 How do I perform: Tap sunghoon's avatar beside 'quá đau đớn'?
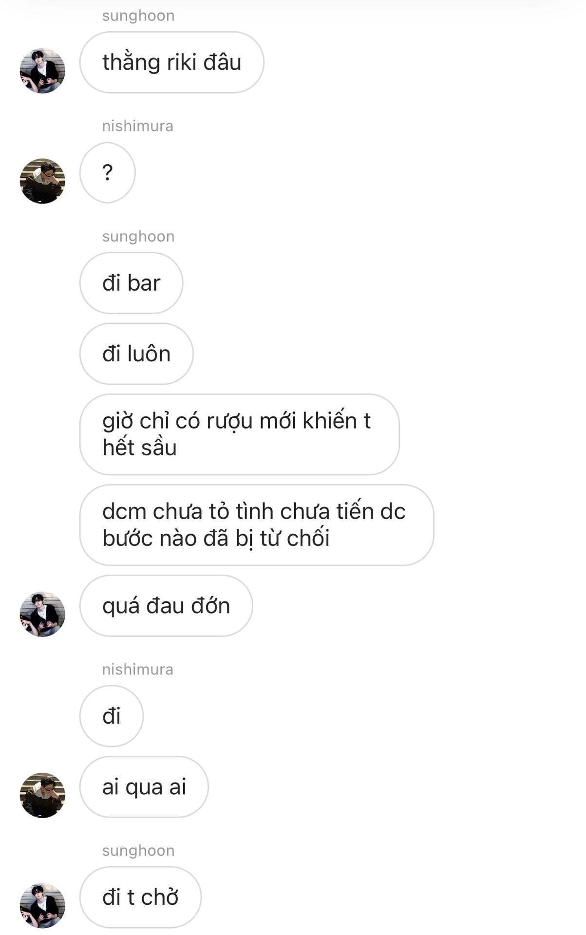point(42,614)
